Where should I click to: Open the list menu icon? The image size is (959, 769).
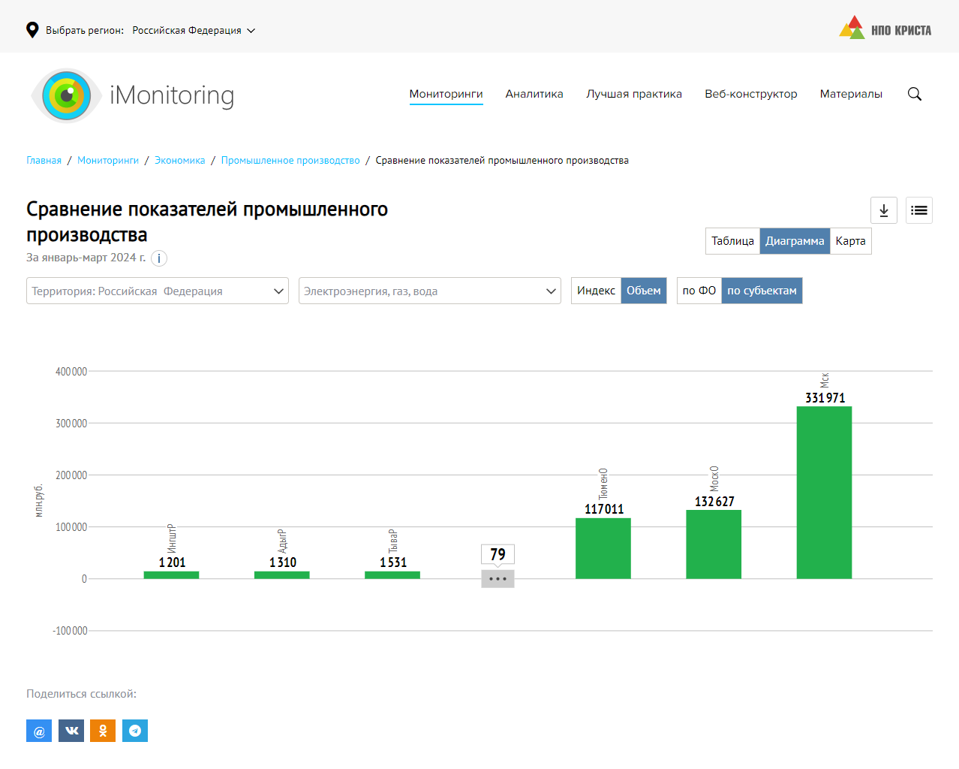918,210
